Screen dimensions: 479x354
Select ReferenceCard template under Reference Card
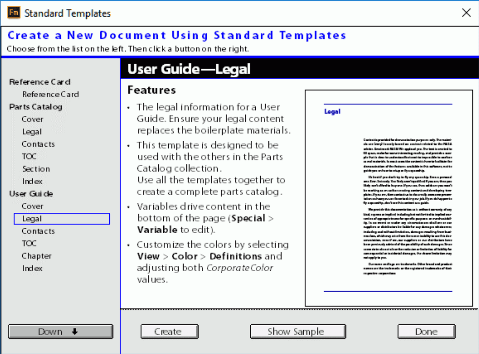pos(50,94)
